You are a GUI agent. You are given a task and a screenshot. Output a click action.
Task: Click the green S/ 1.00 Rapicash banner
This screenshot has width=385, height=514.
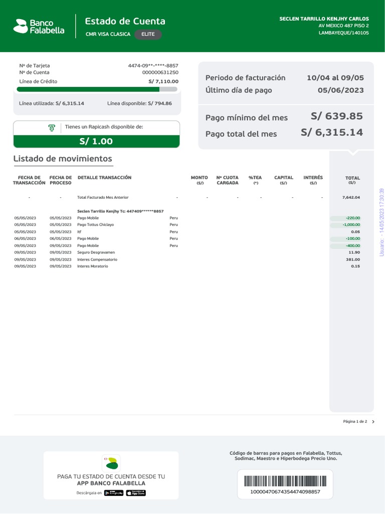pyautogui.click(x=97, y=141)
